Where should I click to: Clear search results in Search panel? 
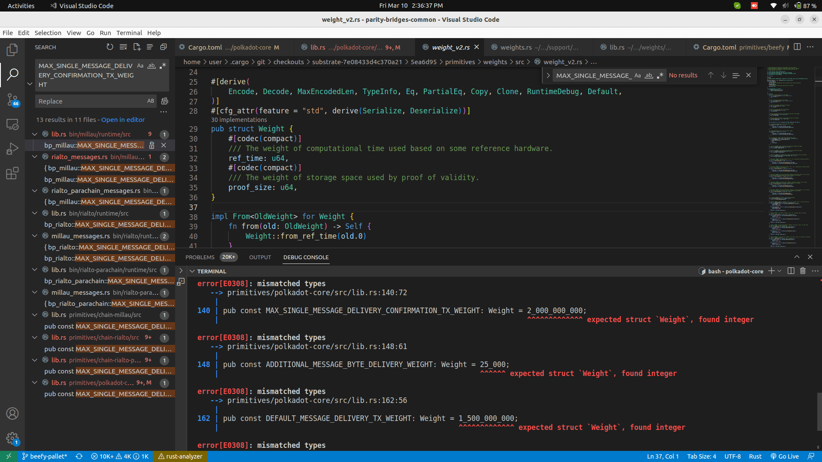(x=123, y=47)
